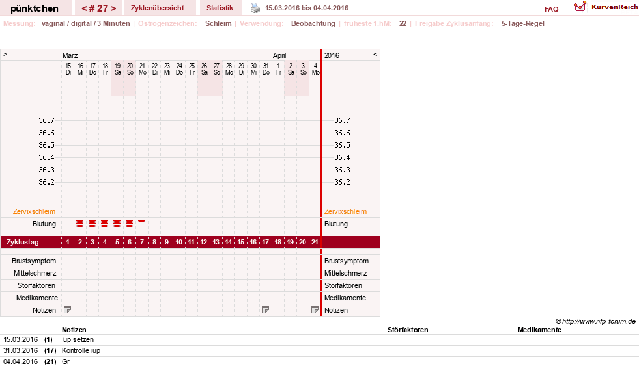
Task: Go to next cycle with right arrow
Action: pyautogui.click(x=113, y=8)
